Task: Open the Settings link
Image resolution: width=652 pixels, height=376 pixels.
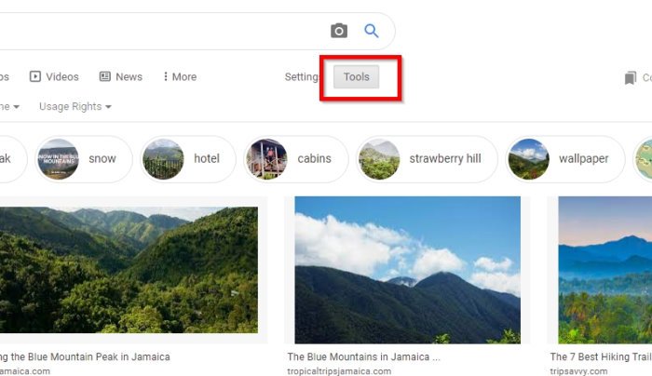Action: [x=302, y=77]
